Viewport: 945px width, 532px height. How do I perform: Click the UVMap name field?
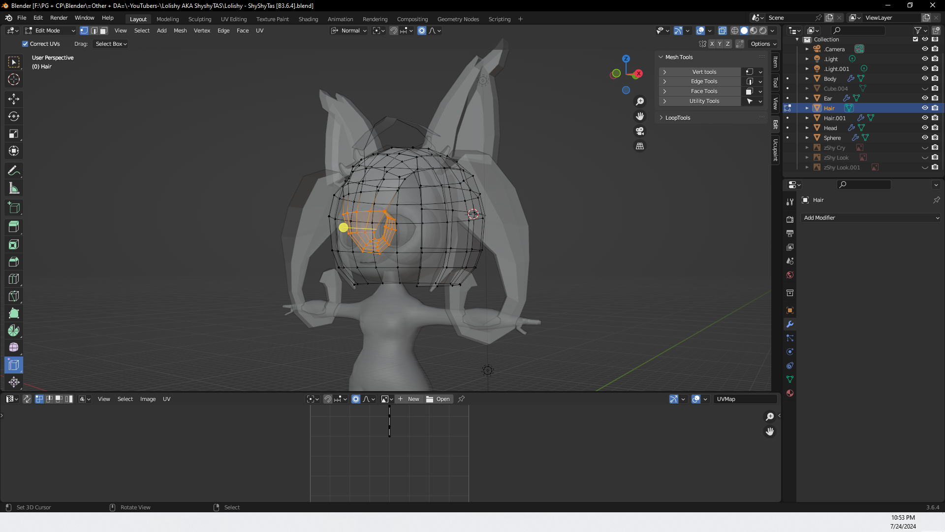[x=745, y=399]
